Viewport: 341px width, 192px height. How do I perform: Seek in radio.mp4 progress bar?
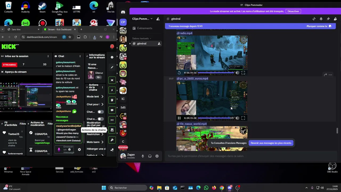pos(216,73)
